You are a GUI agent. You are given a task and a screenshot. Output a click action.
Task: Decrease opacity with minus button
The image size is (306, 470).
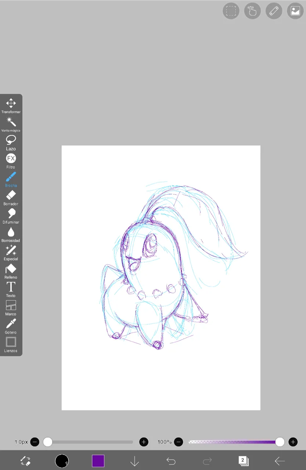tap(179, 442)
